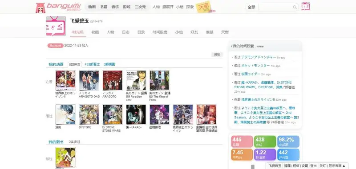Open 東のエデン Paradise Lost cover thumbnail

tap(136, 80)
